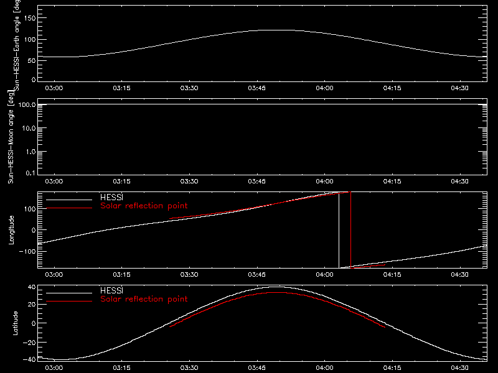This screenshot has height=373, width=498.
Task: Click 03:30 label under Moon angle plot
Action: 189,182
